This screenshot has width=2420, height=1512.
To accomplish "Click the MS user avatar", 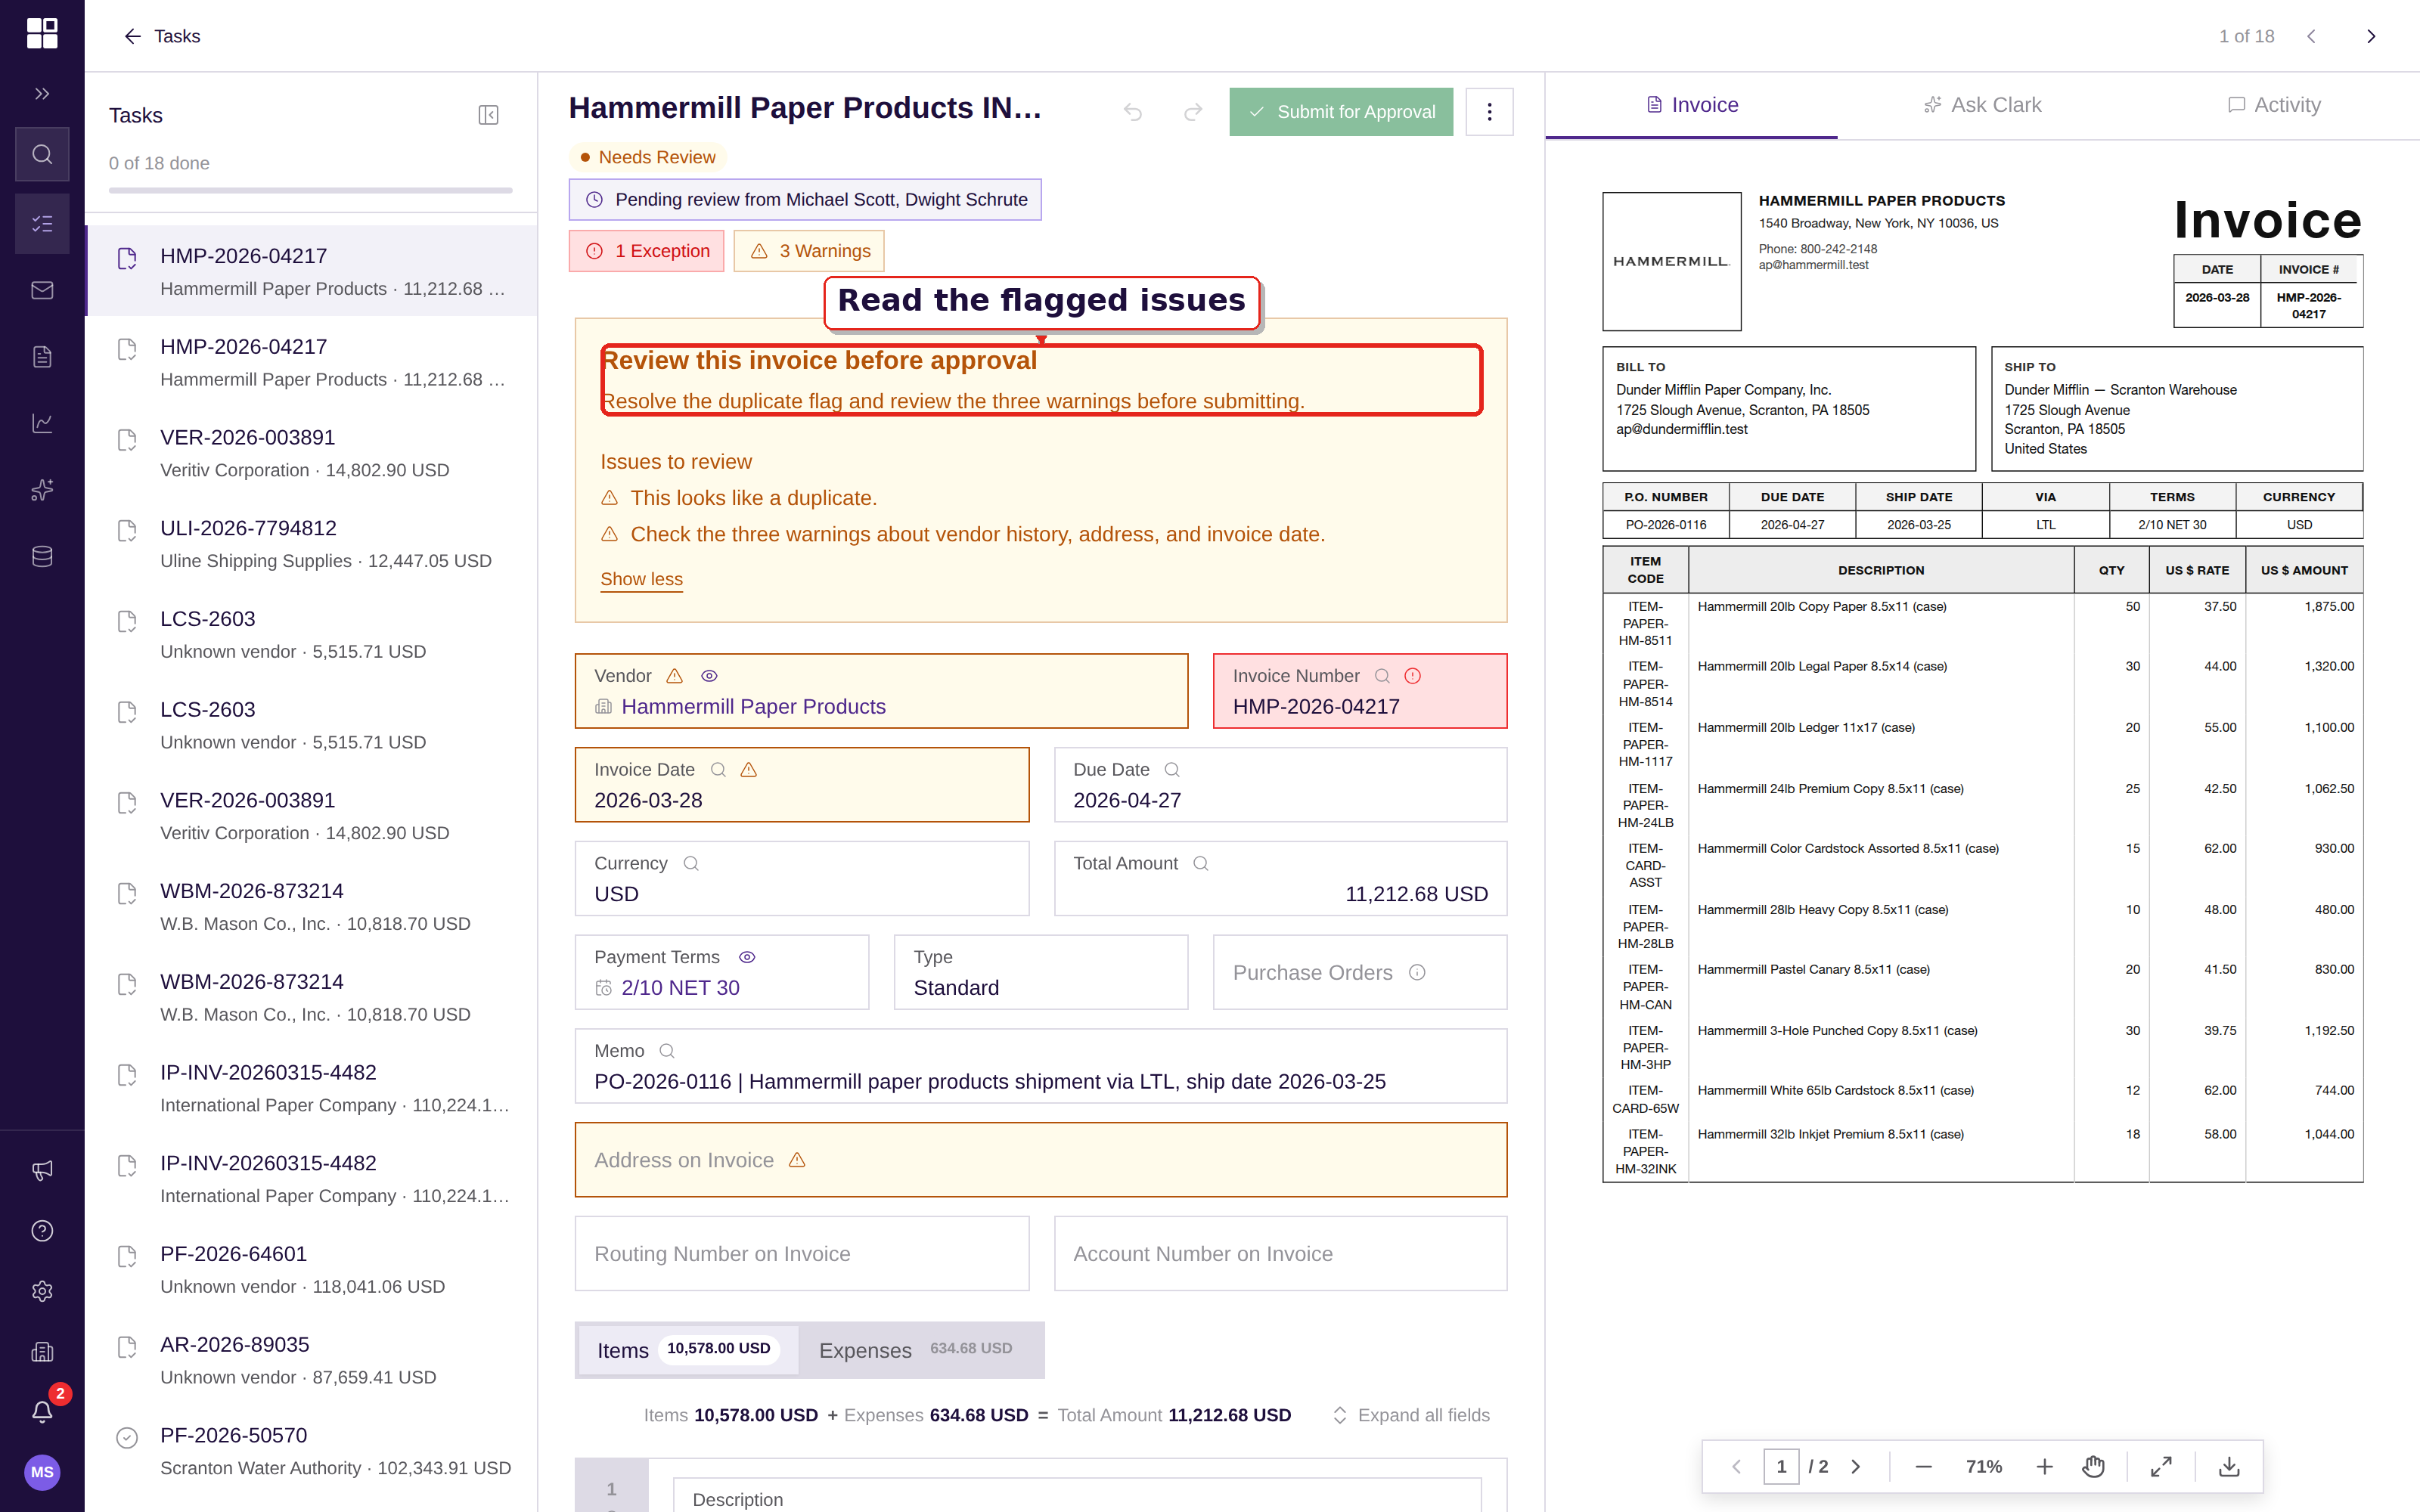I will tap(42, 1472).
